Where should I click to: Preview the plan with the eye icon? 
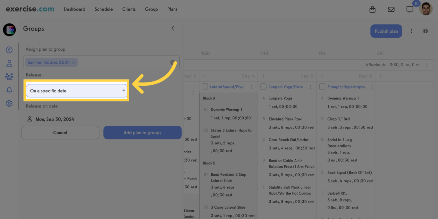pos(425,31)
